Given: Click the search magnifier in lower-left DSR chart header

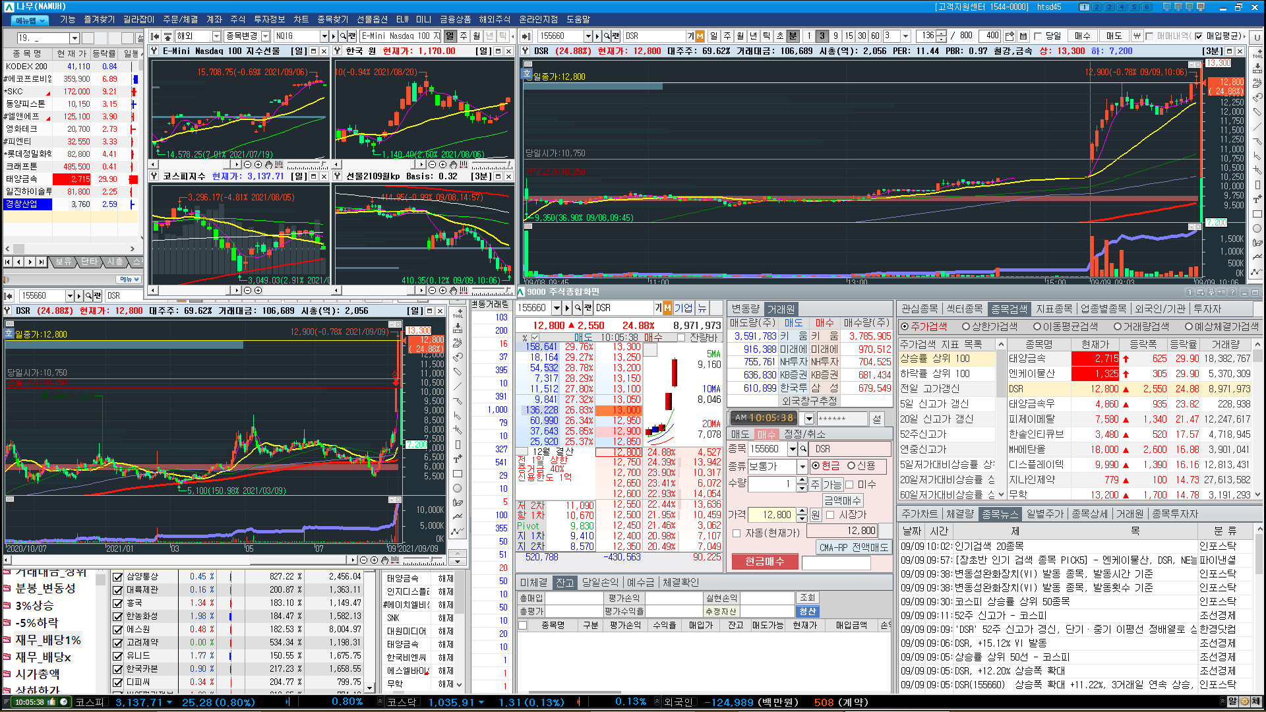Looking at the screenshot, I should pyautogui.click(x=88, y=296).
